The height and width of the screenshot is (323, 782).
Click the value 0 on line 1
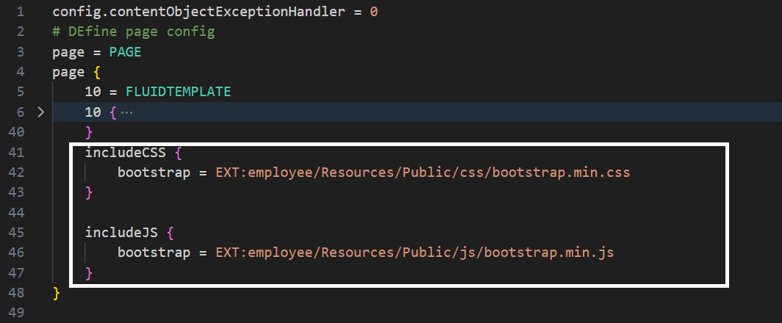coord(374,12)
